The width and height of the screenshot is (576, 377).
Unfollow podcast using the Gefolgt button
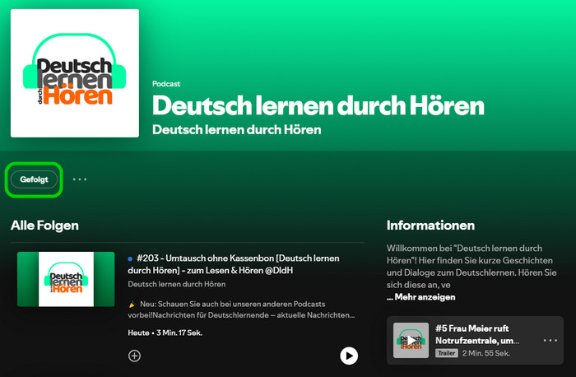[35, 179]
